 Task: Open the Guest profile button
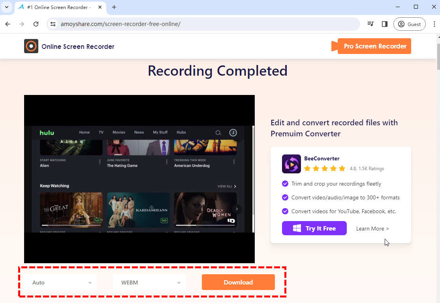(410, 24)
